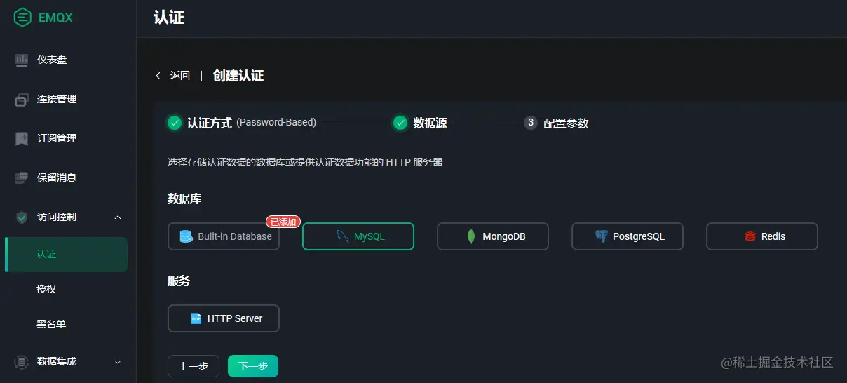
Task: Click the PostgreSQL elephant icon
Action: (x=601, y=236)
